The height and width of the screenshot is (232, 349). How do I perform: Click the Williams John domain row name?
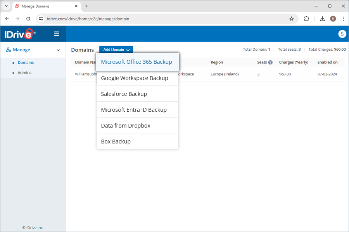pyautogui.click(x=86, y=74)
